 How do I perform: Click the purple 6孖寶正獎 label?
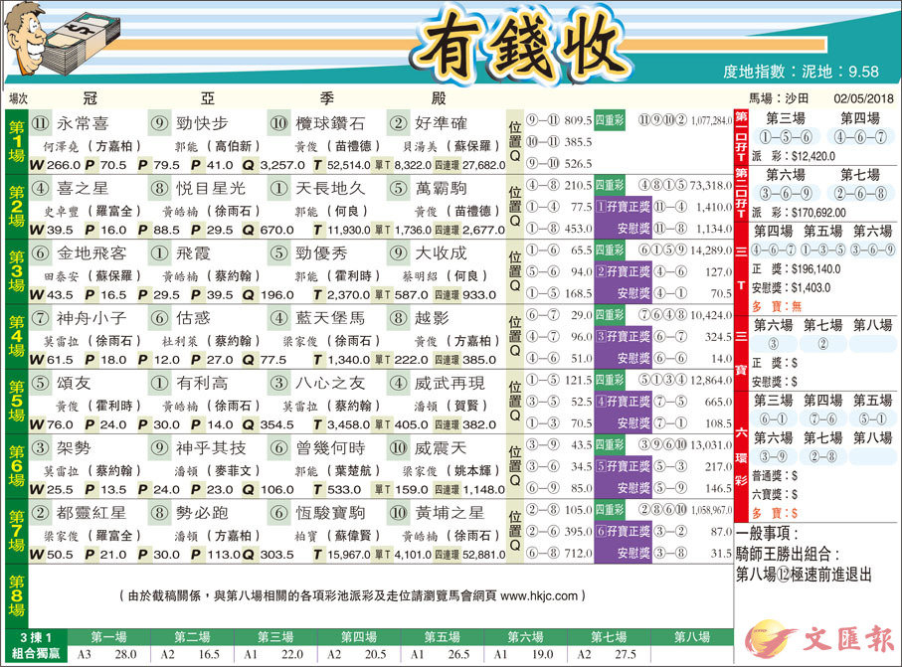click(626, 531)
